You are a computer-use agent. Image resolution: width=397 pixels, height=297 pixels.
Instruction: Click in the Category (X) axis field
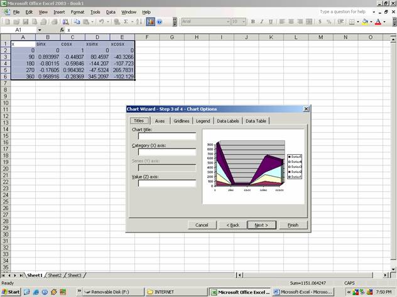point(167,152)
